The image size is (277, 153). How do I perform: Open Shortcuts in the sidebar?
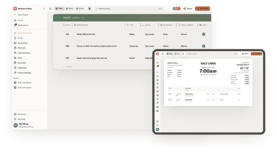pos(20,114)
